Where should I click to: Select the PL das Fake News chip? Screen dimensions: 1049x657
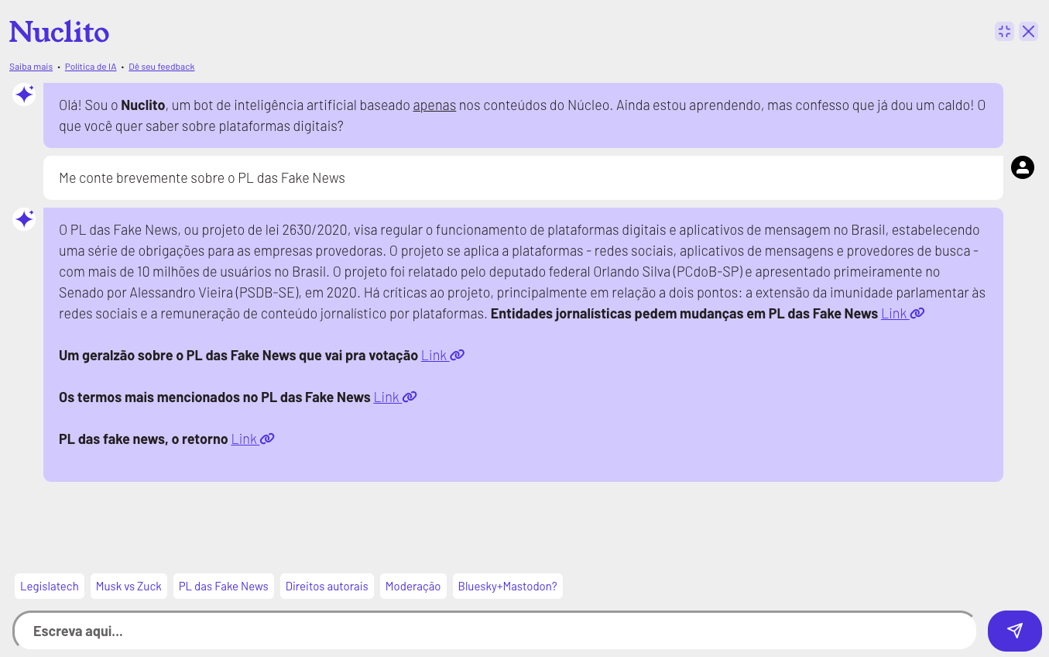224,586
